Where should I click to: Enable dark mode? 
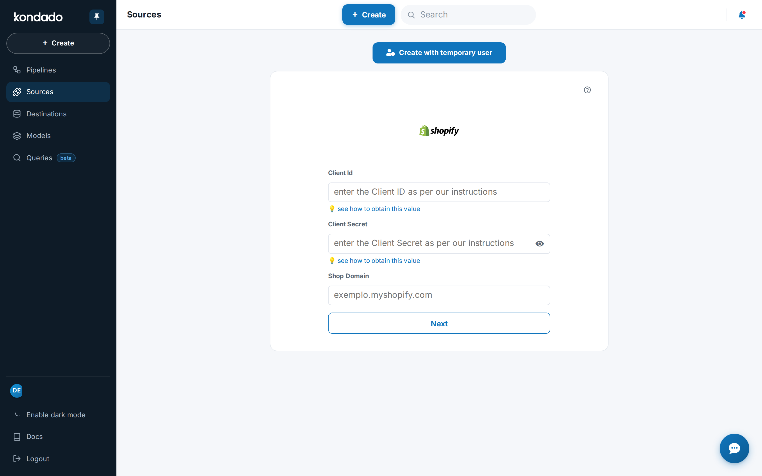(x=58, y=415)
